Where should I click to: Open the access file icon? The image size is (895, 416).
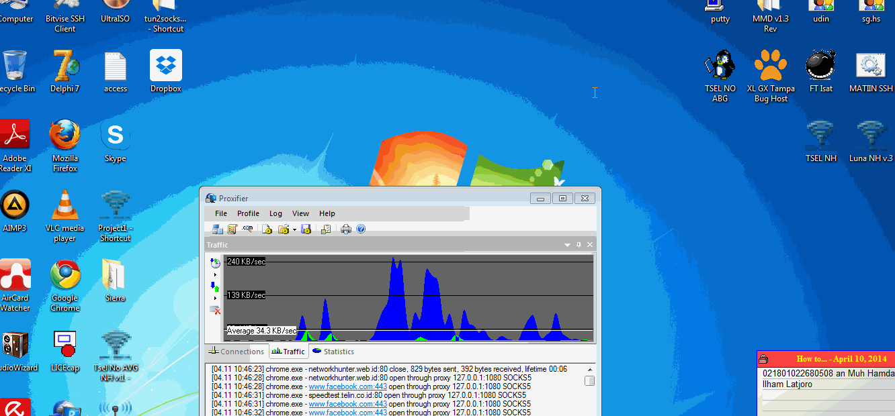point(116,71)
